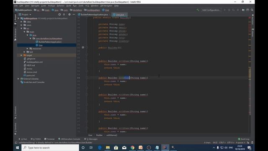Click the gutter marker beside Builder constructor
This screenshot has height=151, width=268.
[83, 47]
